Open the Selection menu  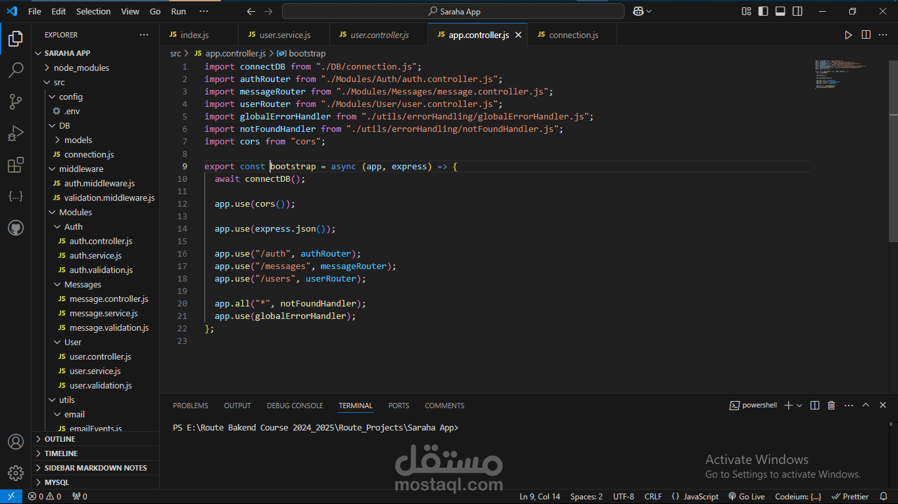tap(93, 11)
